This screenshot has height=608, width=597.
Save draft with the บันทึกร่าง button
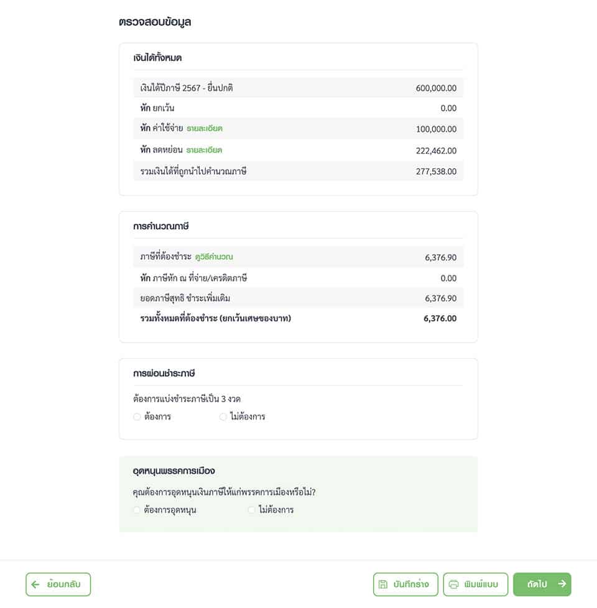click(405, 584)
